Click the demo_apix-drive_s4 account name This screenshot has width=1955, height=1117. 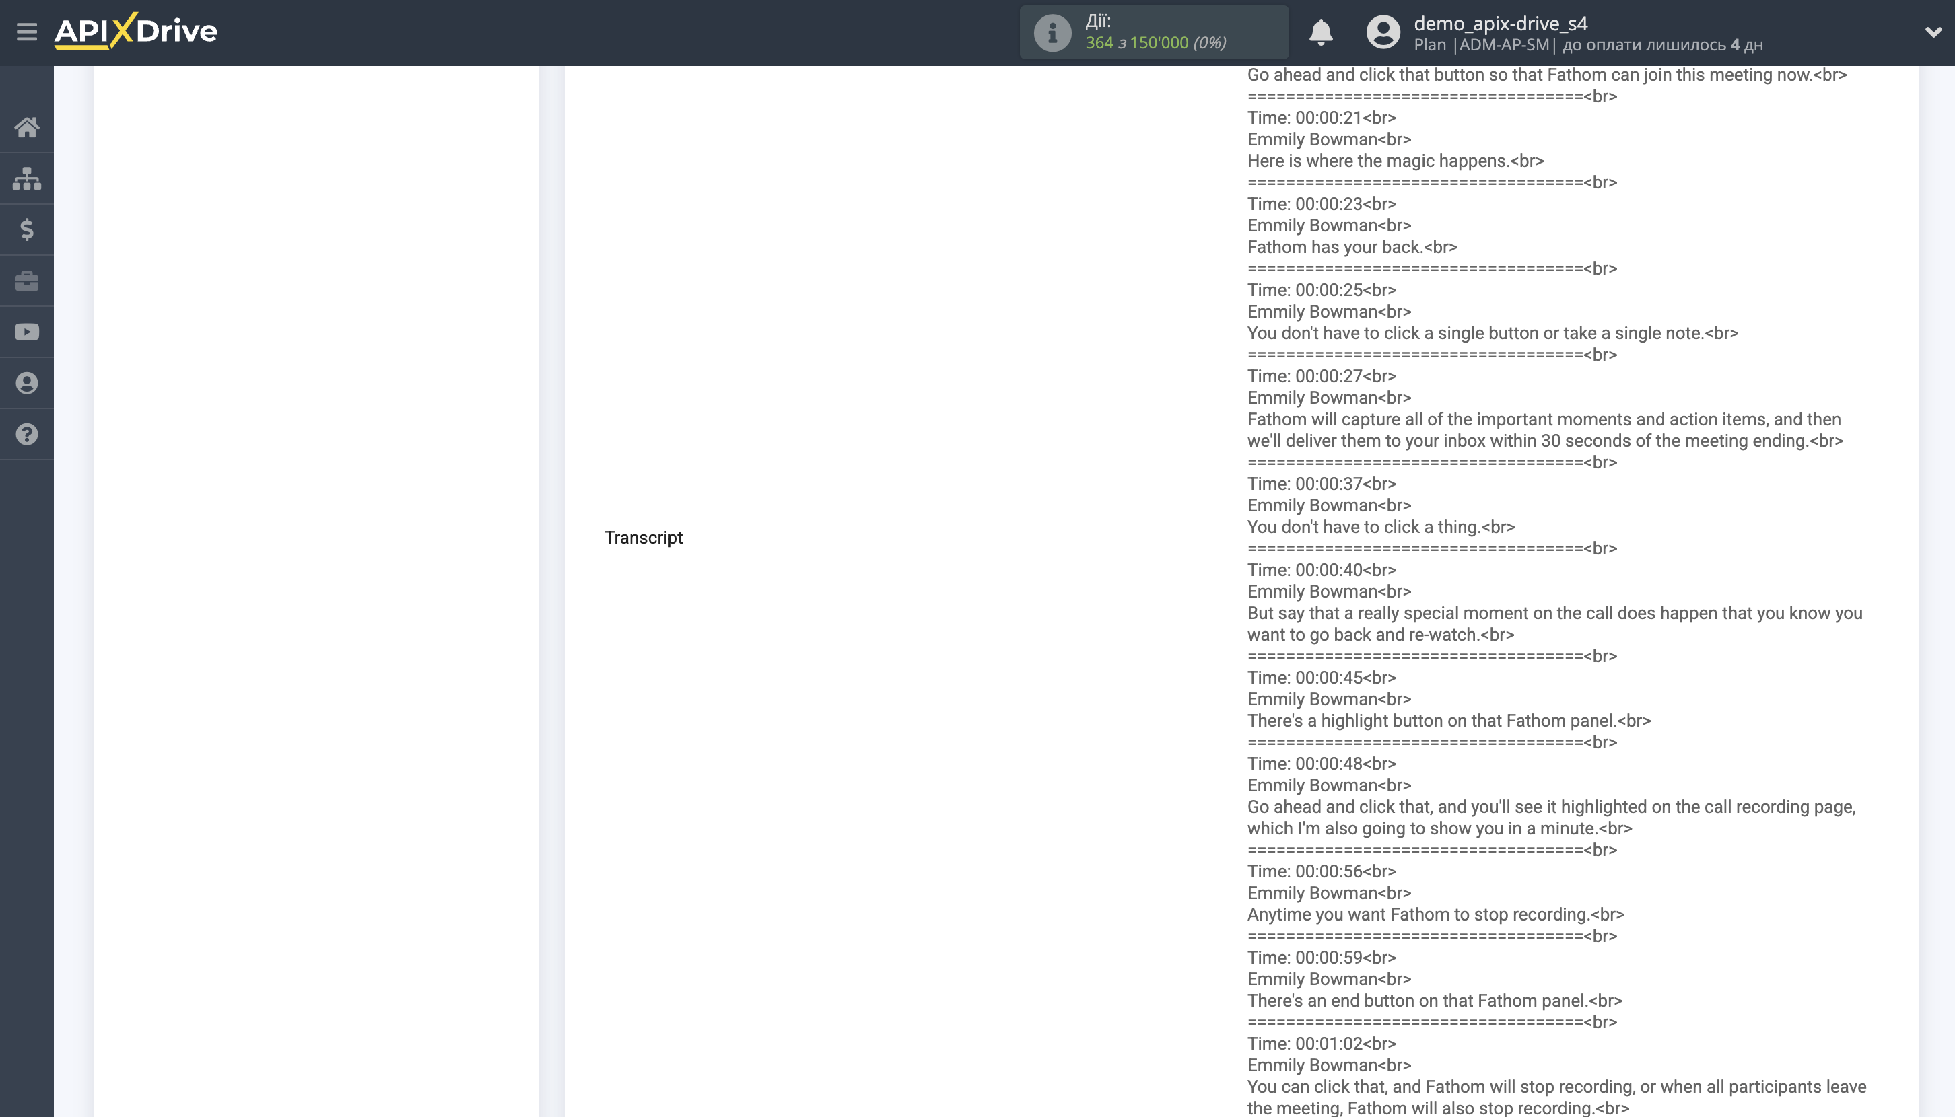coord(1500,23)
